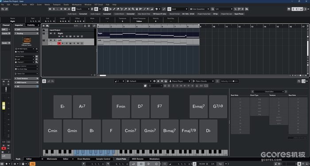Toggle record enable on Left track
The image size is (310, 166).
pos(59,43)
